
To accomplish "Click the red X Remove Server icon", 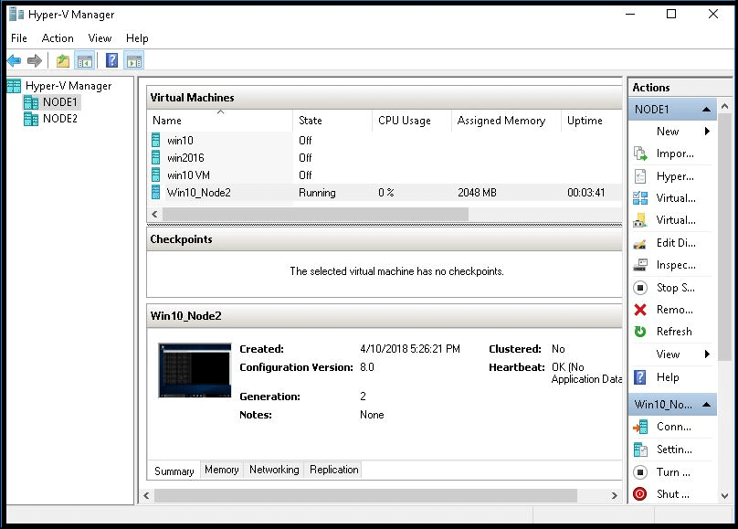I will click(640, 310).
